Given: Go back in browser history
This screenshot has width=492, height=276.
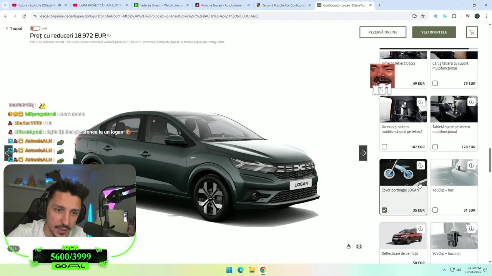Looking at the screenshot, I should [5, 16].
